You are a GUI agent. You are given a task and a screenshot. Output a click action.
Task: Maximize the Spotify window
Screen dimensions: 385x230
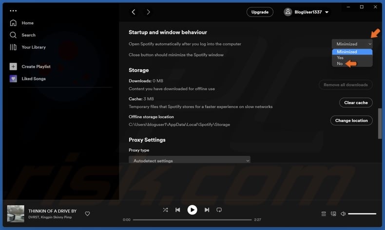point(362,7)
